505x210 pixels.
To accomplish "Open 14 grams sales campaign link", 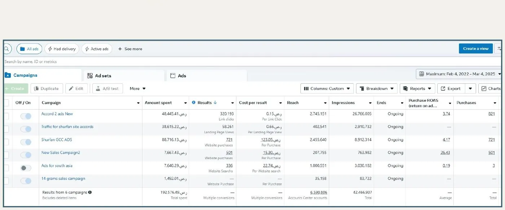I will [63, 179].
